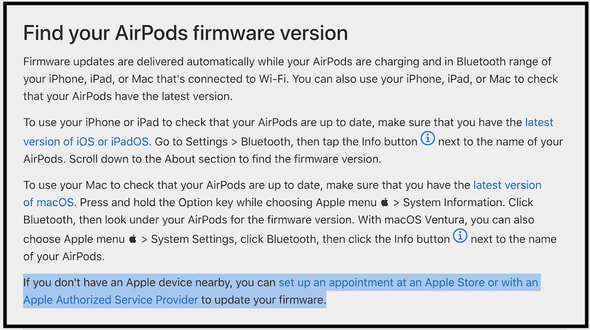Open the "latest version of iOS or iPadOS" link

point(87,142)
